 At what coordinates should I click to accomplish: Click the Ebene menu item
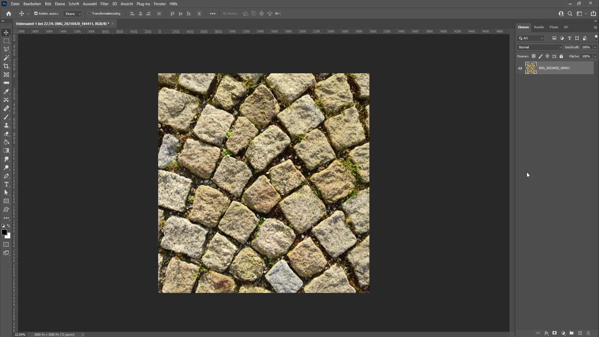point(59,4)
